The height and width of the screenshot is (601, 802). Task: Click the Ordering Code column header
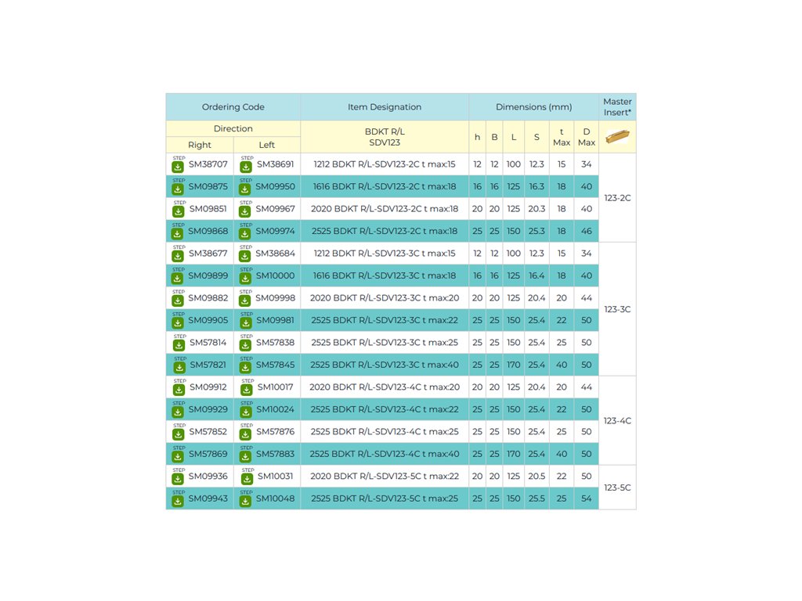233,107
